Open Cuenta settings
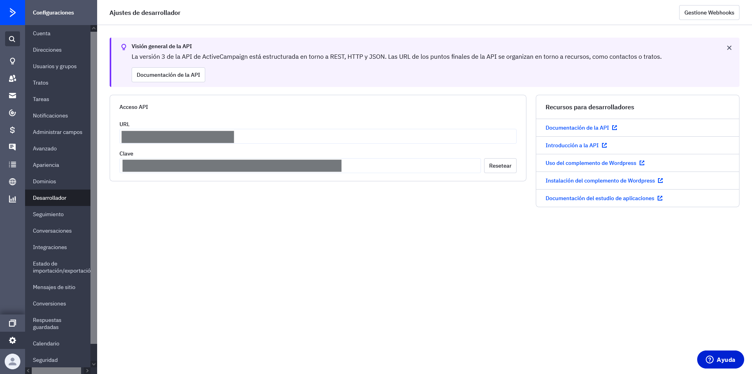Screen dimensions: 752x374 tap(58, 33)
